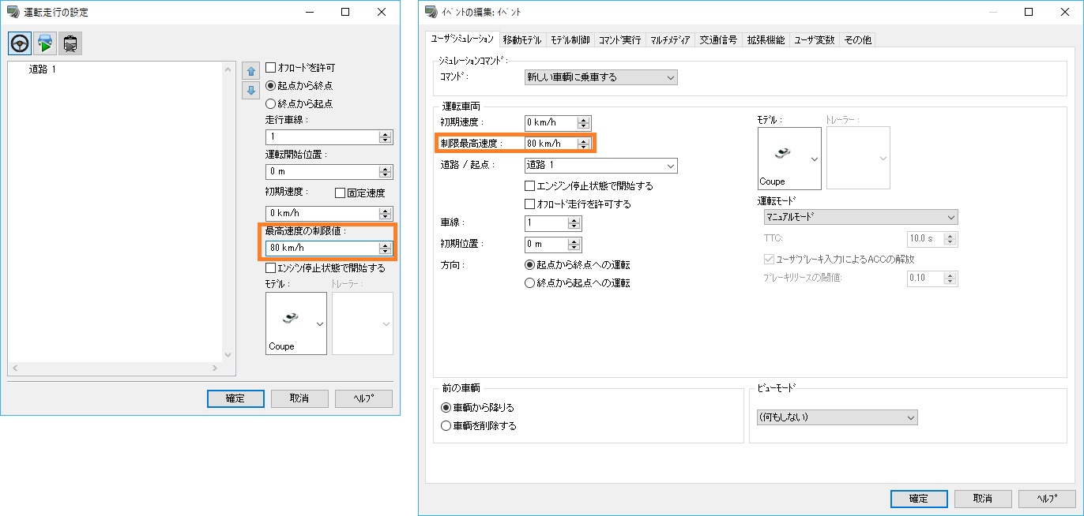The height and width of the screenshot is (516, 1084).
Task: Adjust 初期速度 spinner in event editor
Action: (x=584, y=122)
